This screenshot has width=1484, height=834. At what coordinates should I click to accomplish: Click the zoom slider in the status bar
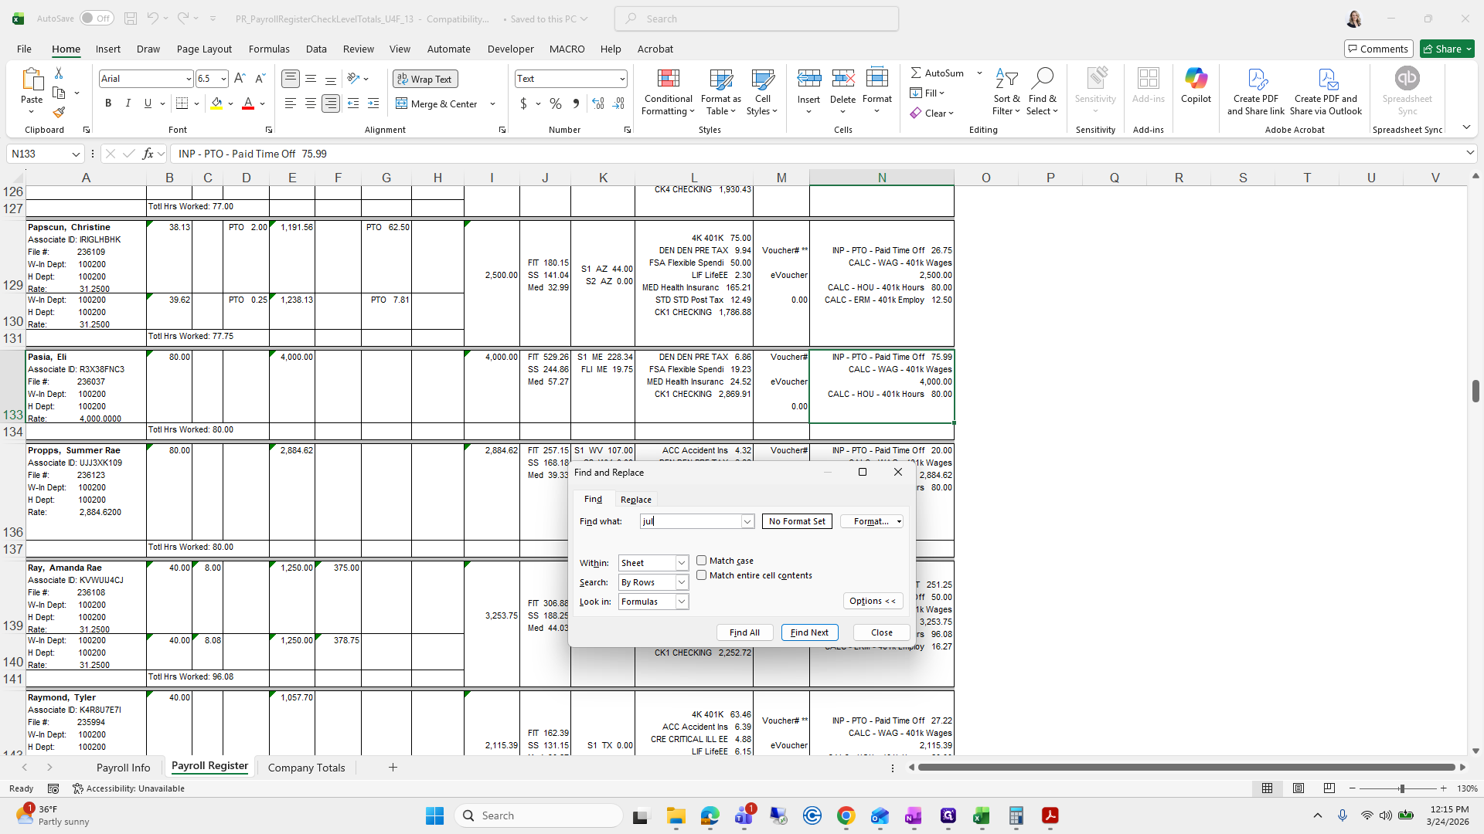(x=1401, y=788)
